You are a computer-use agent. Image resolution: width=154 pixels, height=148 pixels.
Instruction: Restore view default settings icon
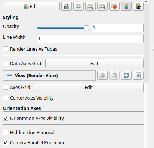click(x=126, y=75)
